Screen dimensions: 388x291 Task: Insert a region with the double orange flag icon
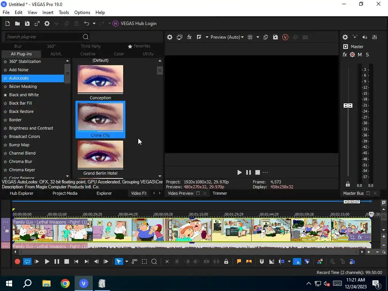click(249, 261)
